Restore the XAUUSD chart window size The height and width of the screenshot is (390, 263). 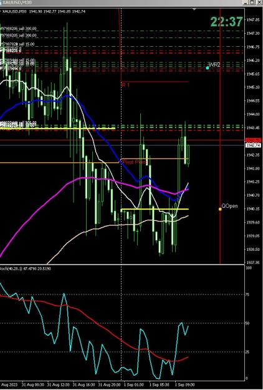coord(252,2)
